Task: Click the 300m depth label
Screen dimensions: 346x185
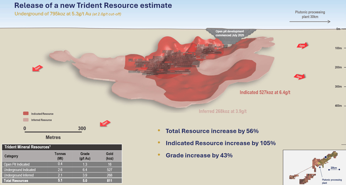Action: point(338,87)
